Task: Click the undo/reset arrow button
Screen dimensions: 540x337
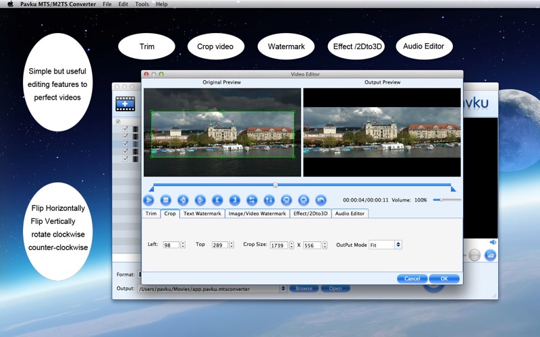Action: [321, 200]
